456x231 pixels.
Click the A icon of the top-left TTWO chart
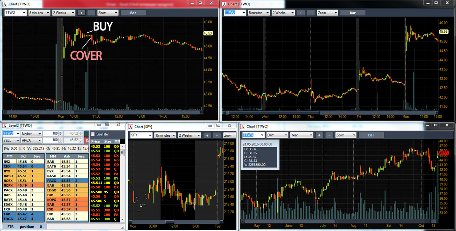coord(5,4)
